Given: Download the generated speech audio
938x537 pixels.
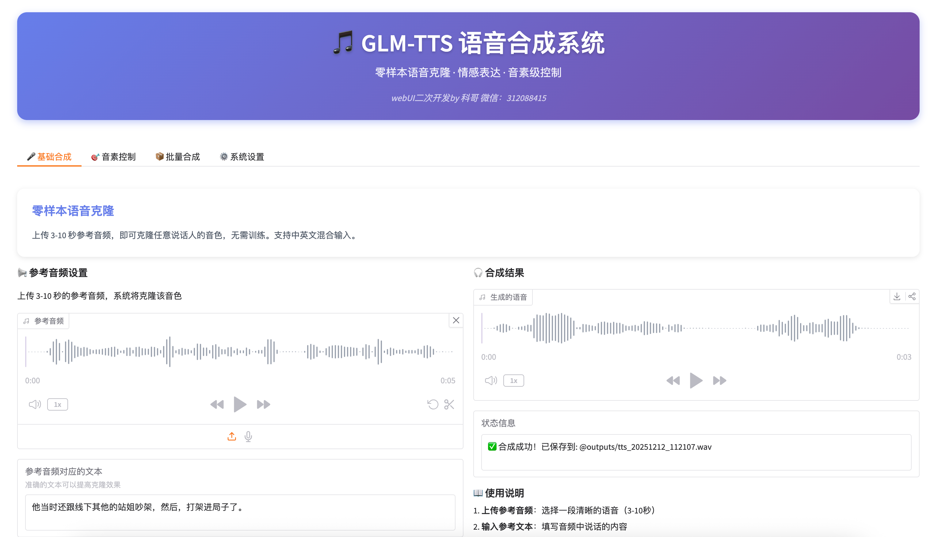Looking at the screenshot, I should click(897, 296).
